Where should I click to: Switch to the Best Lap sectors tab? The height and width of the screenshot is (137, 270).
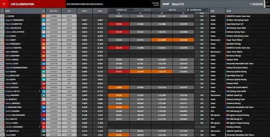[x=172, y=10]
